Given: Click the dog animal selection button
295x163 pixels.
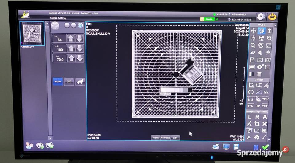Looking at the screenshot, I should click(x=80, y=82).
